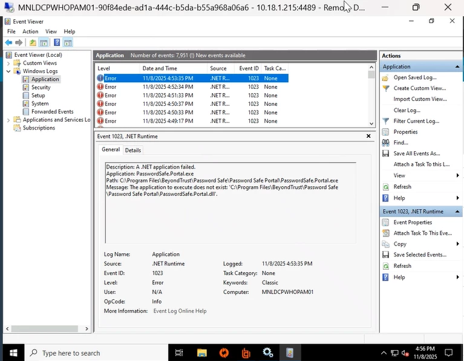464x361 pixels.
Task: Select the Forwarded Events log
Action: [x=52, y=111]
